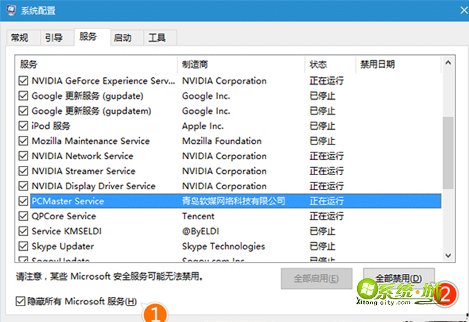Image resolution: width=469 pixels, height=322 pixels.
Task: Uncheck NVIDIA GeForce Experience Service checkbox
Action: pyautogui.click(x=23, y=80)
